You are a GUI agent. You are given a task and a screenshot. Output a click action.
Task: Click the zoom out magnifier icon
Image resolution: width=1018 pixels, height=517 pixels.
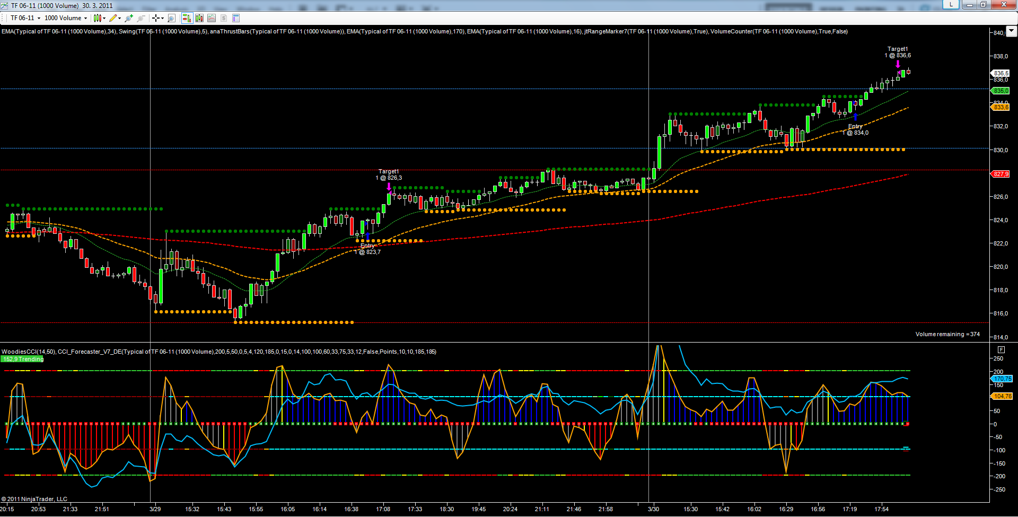coord(141,18)
